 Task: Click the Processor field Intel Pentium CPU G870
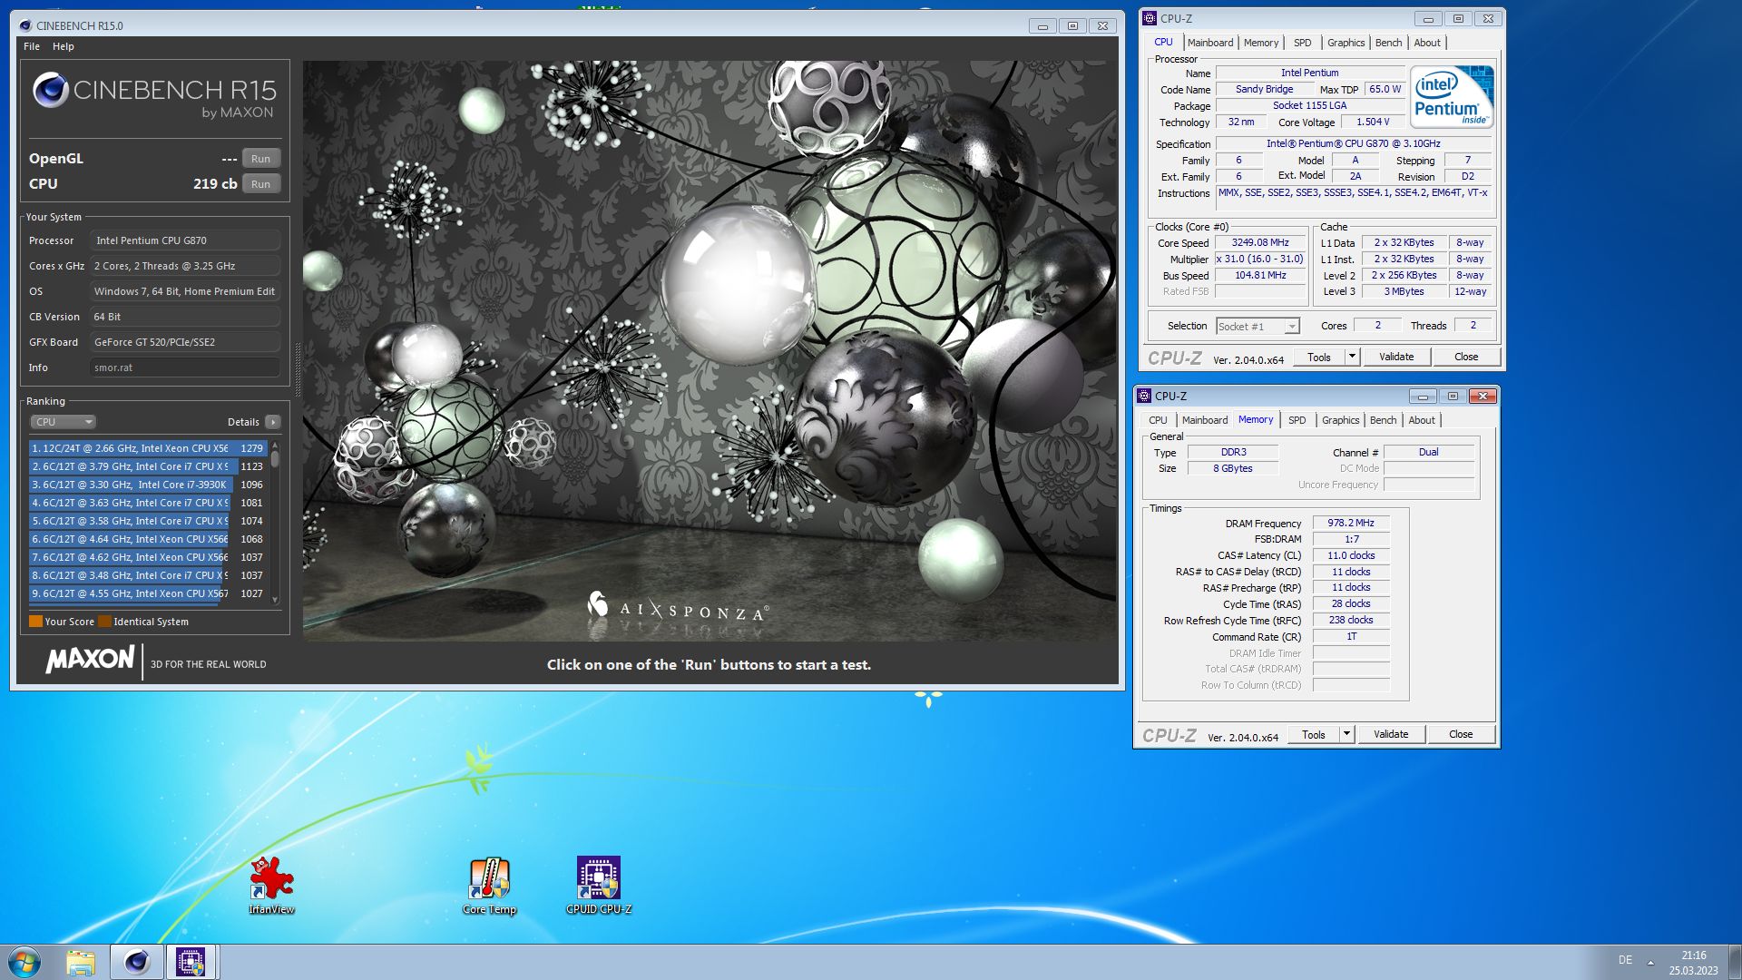(185, 240)
